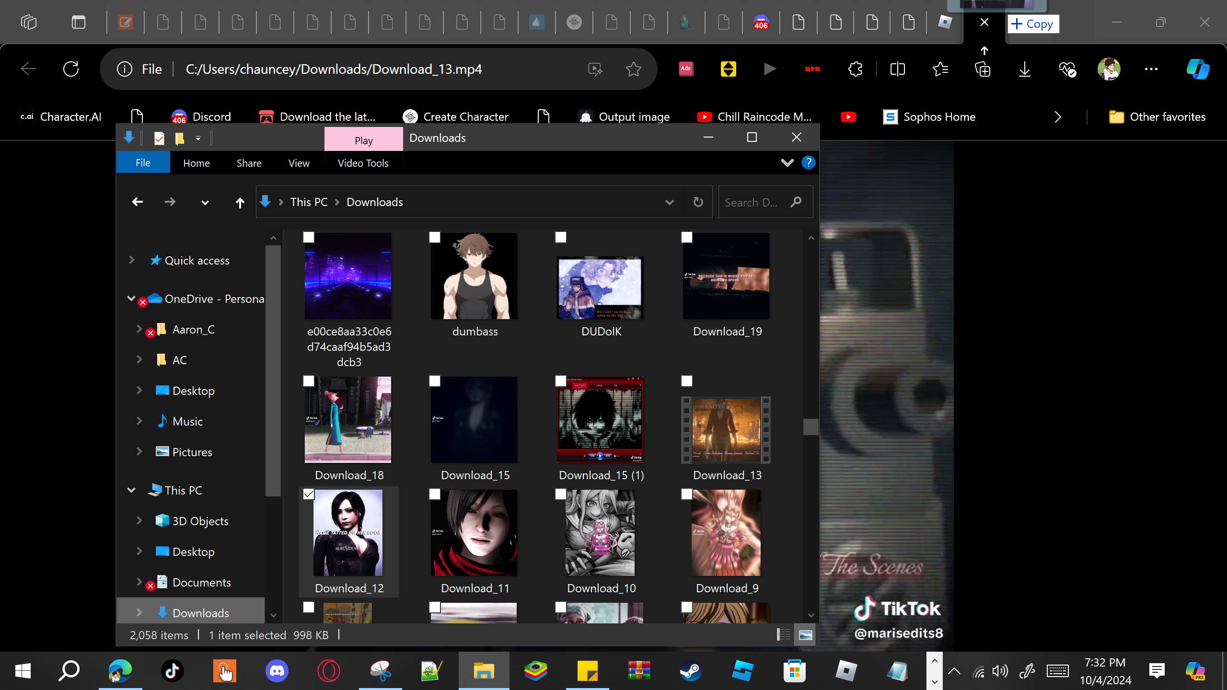This screenshot has width=1227, height=690.
Task: Click the file list scrollbar thumb
Action: pos(810,426)
